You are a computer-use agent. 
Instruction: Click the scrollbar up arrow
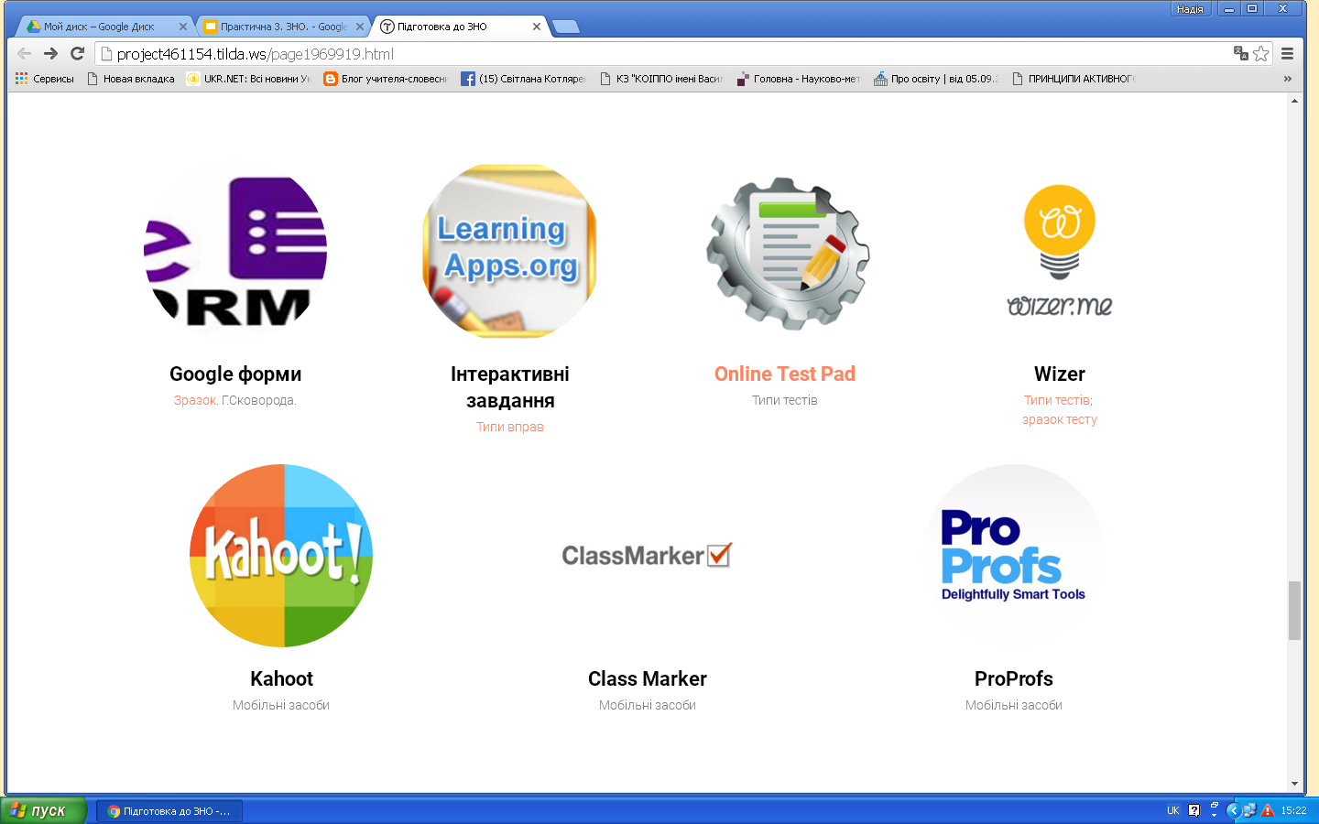click(x=1294, y=101)
